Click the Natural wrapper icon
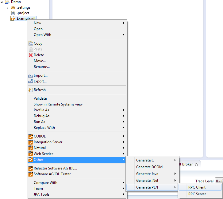This screenshot has height=199, width=223. (31, 148)
